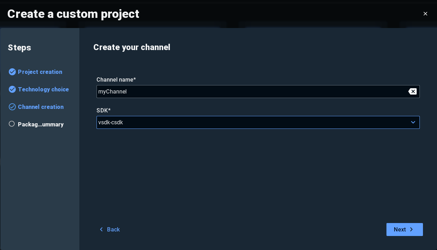Focus the myChannel name input field

click(252, 91)
